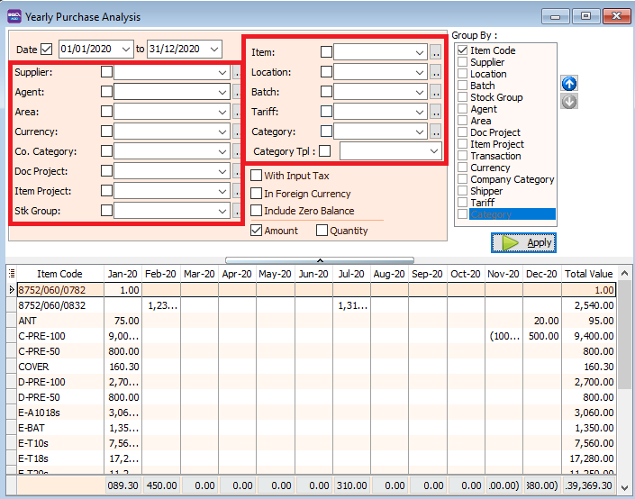Collapse filter panel using splitter handle

[319, 259]
